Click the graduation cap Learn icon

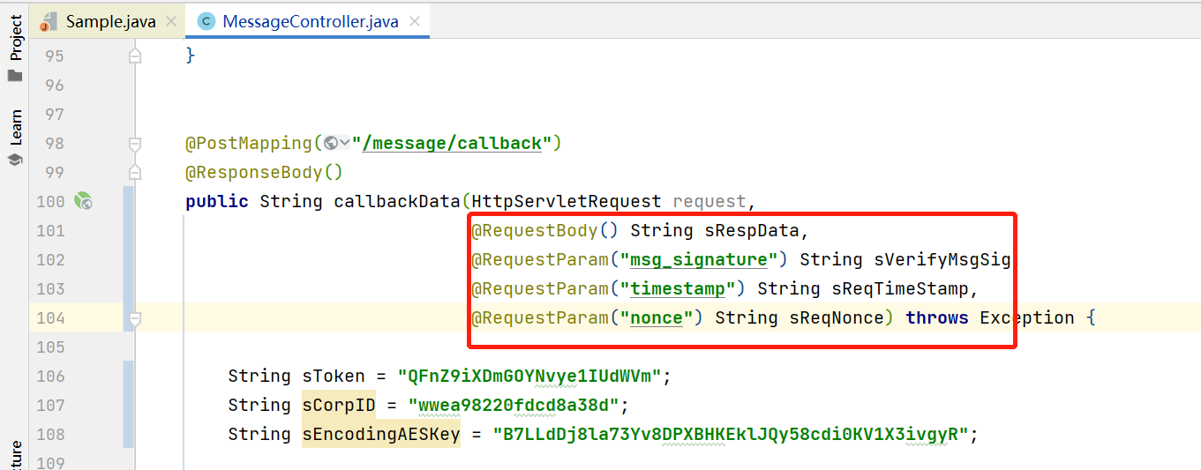[15, 160]
